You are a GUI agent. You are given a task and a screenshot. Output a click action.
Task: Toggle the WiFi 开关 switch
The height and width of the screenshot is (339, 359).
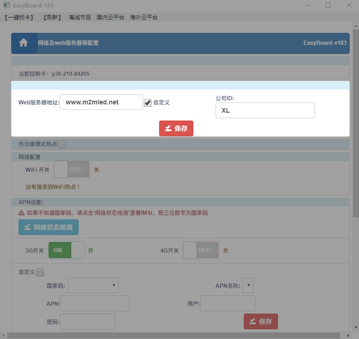[x=72, y=169]
